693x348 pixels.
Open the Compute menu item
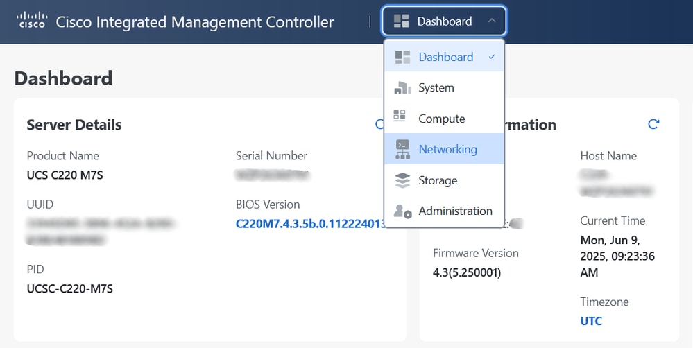[x=444, y=119]
